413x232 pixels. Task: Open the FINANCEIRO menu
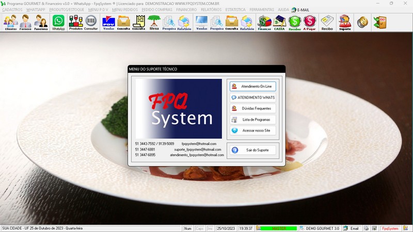[x=186, y=9]
